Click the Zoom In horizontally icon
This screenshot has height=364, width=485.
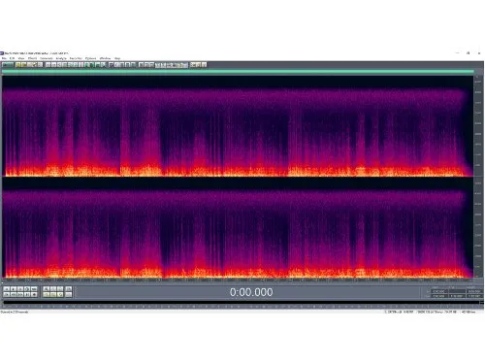tap(46, 289)
